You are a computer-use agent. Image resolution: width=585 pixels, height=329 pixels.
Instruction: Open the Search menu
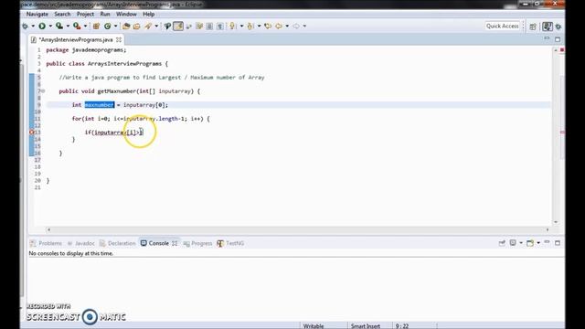[62, 15]
